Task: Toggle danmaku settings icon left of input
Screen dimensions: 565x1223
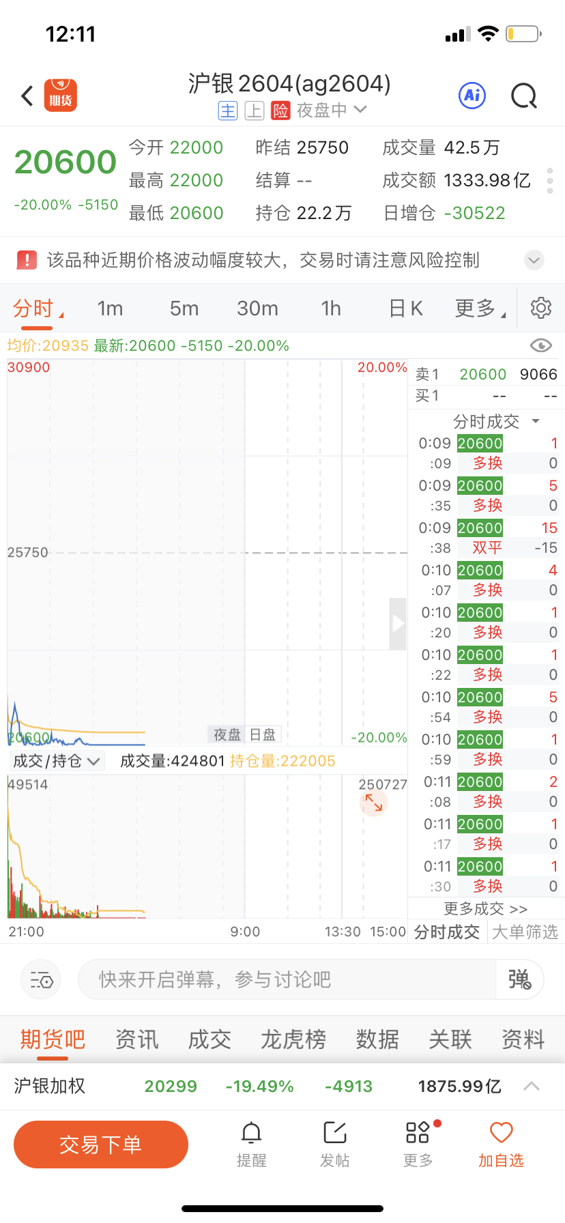Action: (x=42, y=980)
